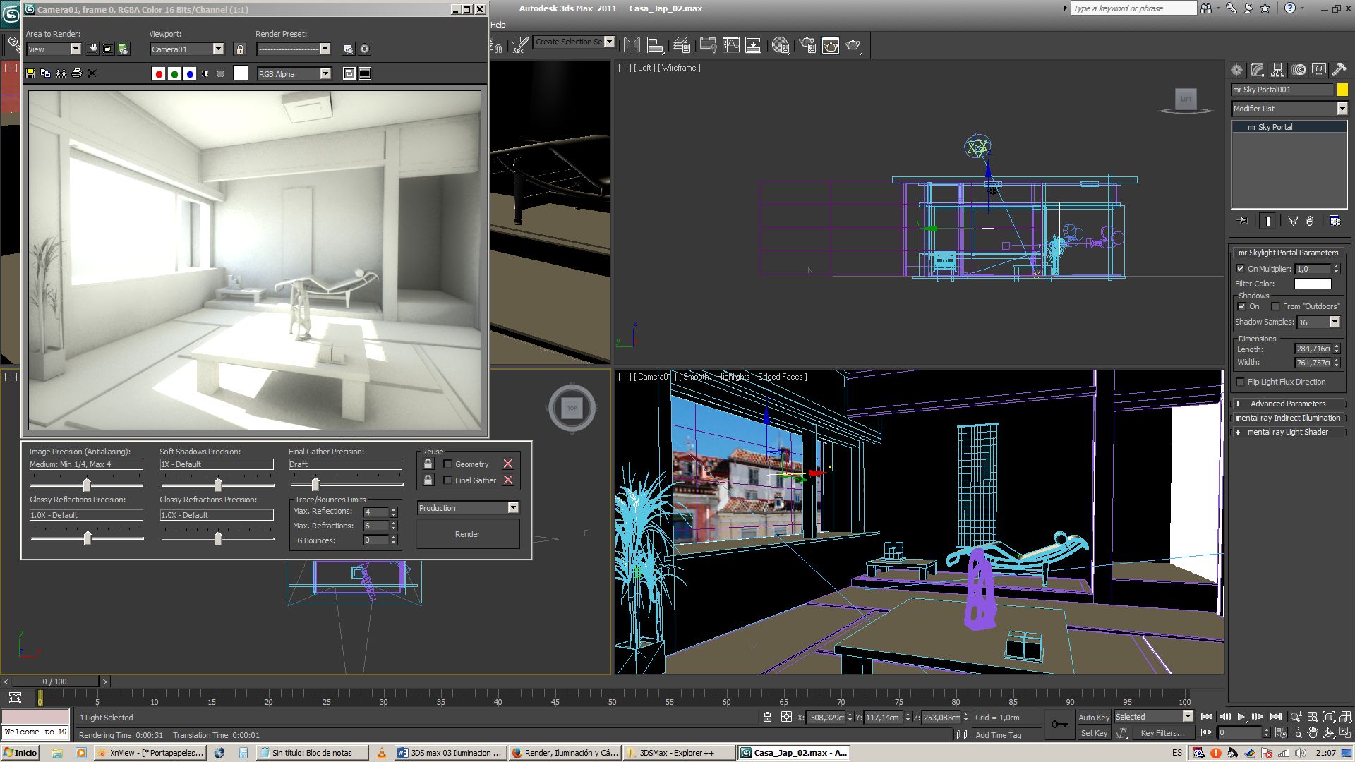Open the Material Editor sphere icon

(780, 45)
